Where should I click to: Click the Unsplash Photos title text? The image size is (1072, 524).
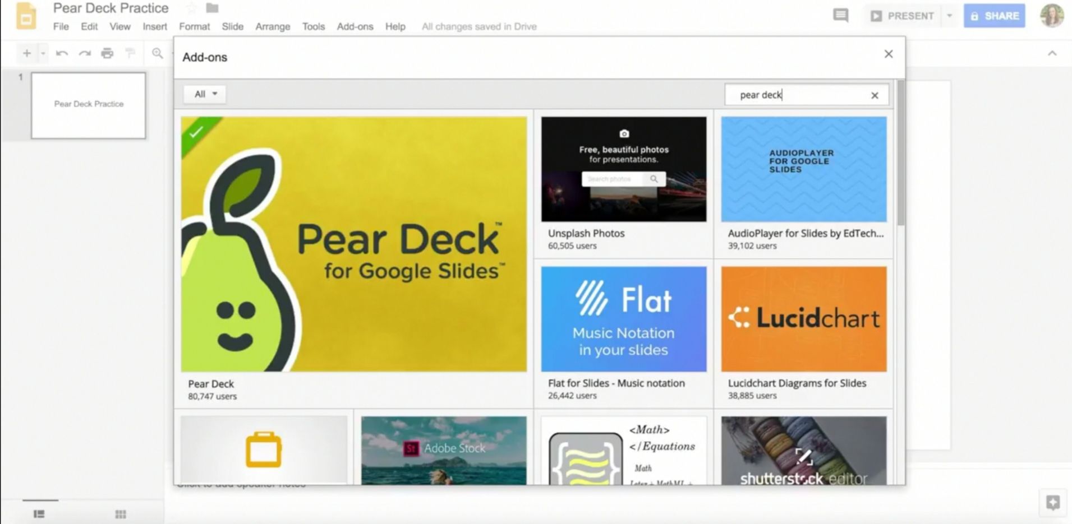[x=586, y=233]
